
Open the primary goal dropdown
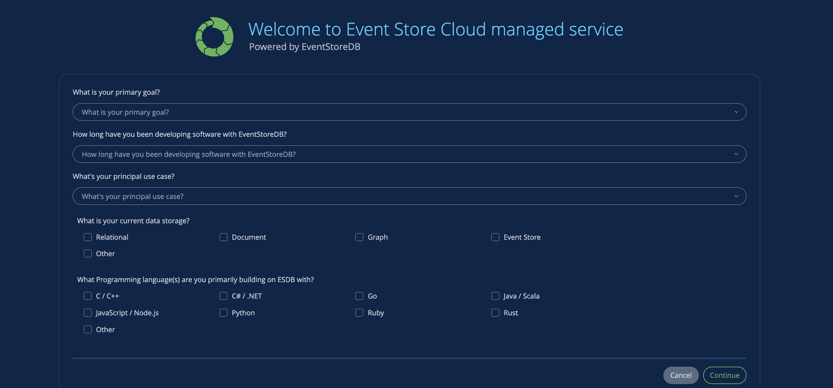(409, 112)
